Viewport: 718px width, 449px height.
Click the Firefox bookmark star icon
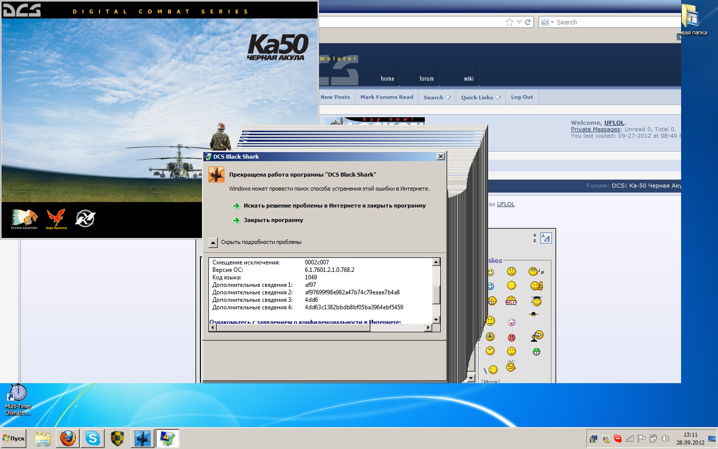point(510,22)
